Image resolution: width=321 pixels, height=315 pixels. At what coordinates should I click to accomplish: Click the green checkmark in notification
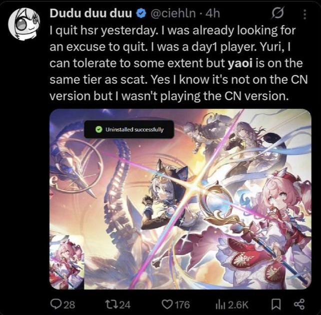tap(99, 129)
